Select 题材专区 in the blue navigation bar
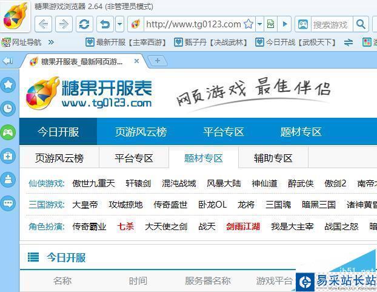This screenshot has width=377, height=292. coord(301,132)
